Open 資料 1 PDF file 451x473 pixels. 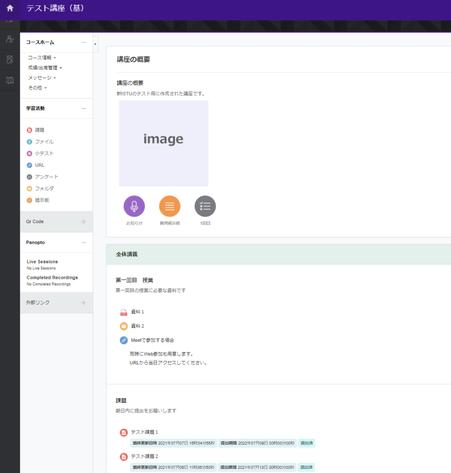137,312
